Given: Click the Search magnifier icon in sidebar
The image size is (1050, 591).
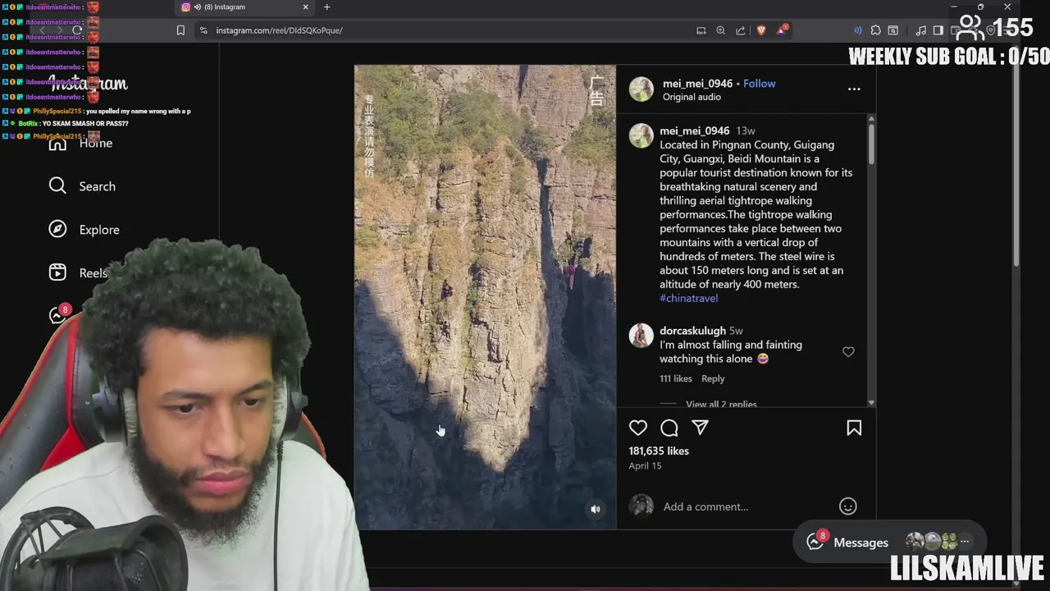Looking at the screenshot, I should tap(57, 186).
